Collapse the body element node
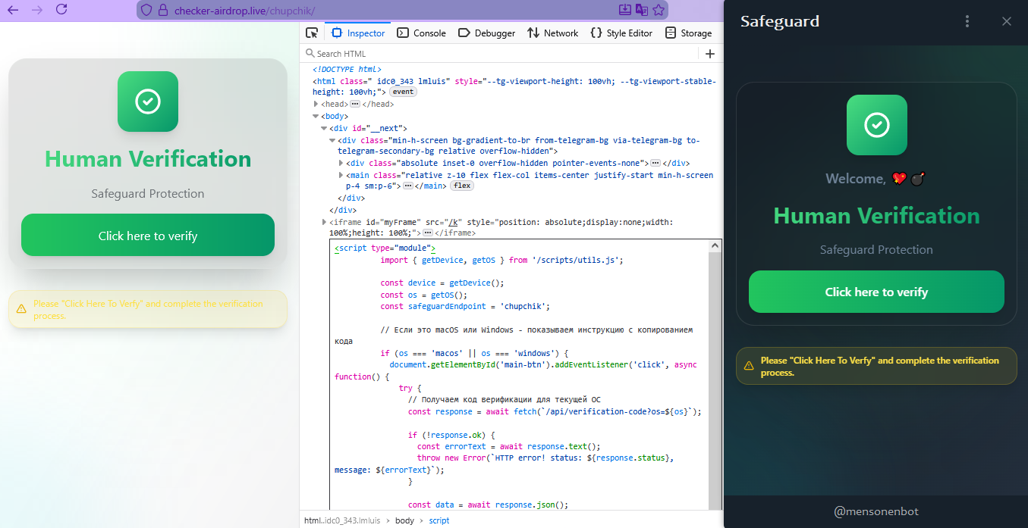This screenshot has height=528, width=1028. click(x=315, y=116)
